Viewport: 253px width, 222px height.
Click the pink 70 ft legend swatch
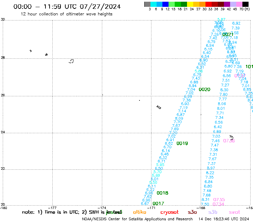click(x=239, y=4)
